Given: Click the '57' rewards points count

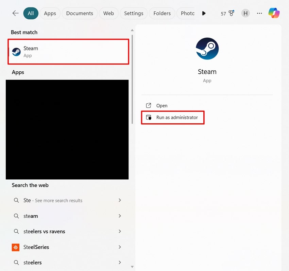Looking at the screenshot, I should tap(223, 14).
